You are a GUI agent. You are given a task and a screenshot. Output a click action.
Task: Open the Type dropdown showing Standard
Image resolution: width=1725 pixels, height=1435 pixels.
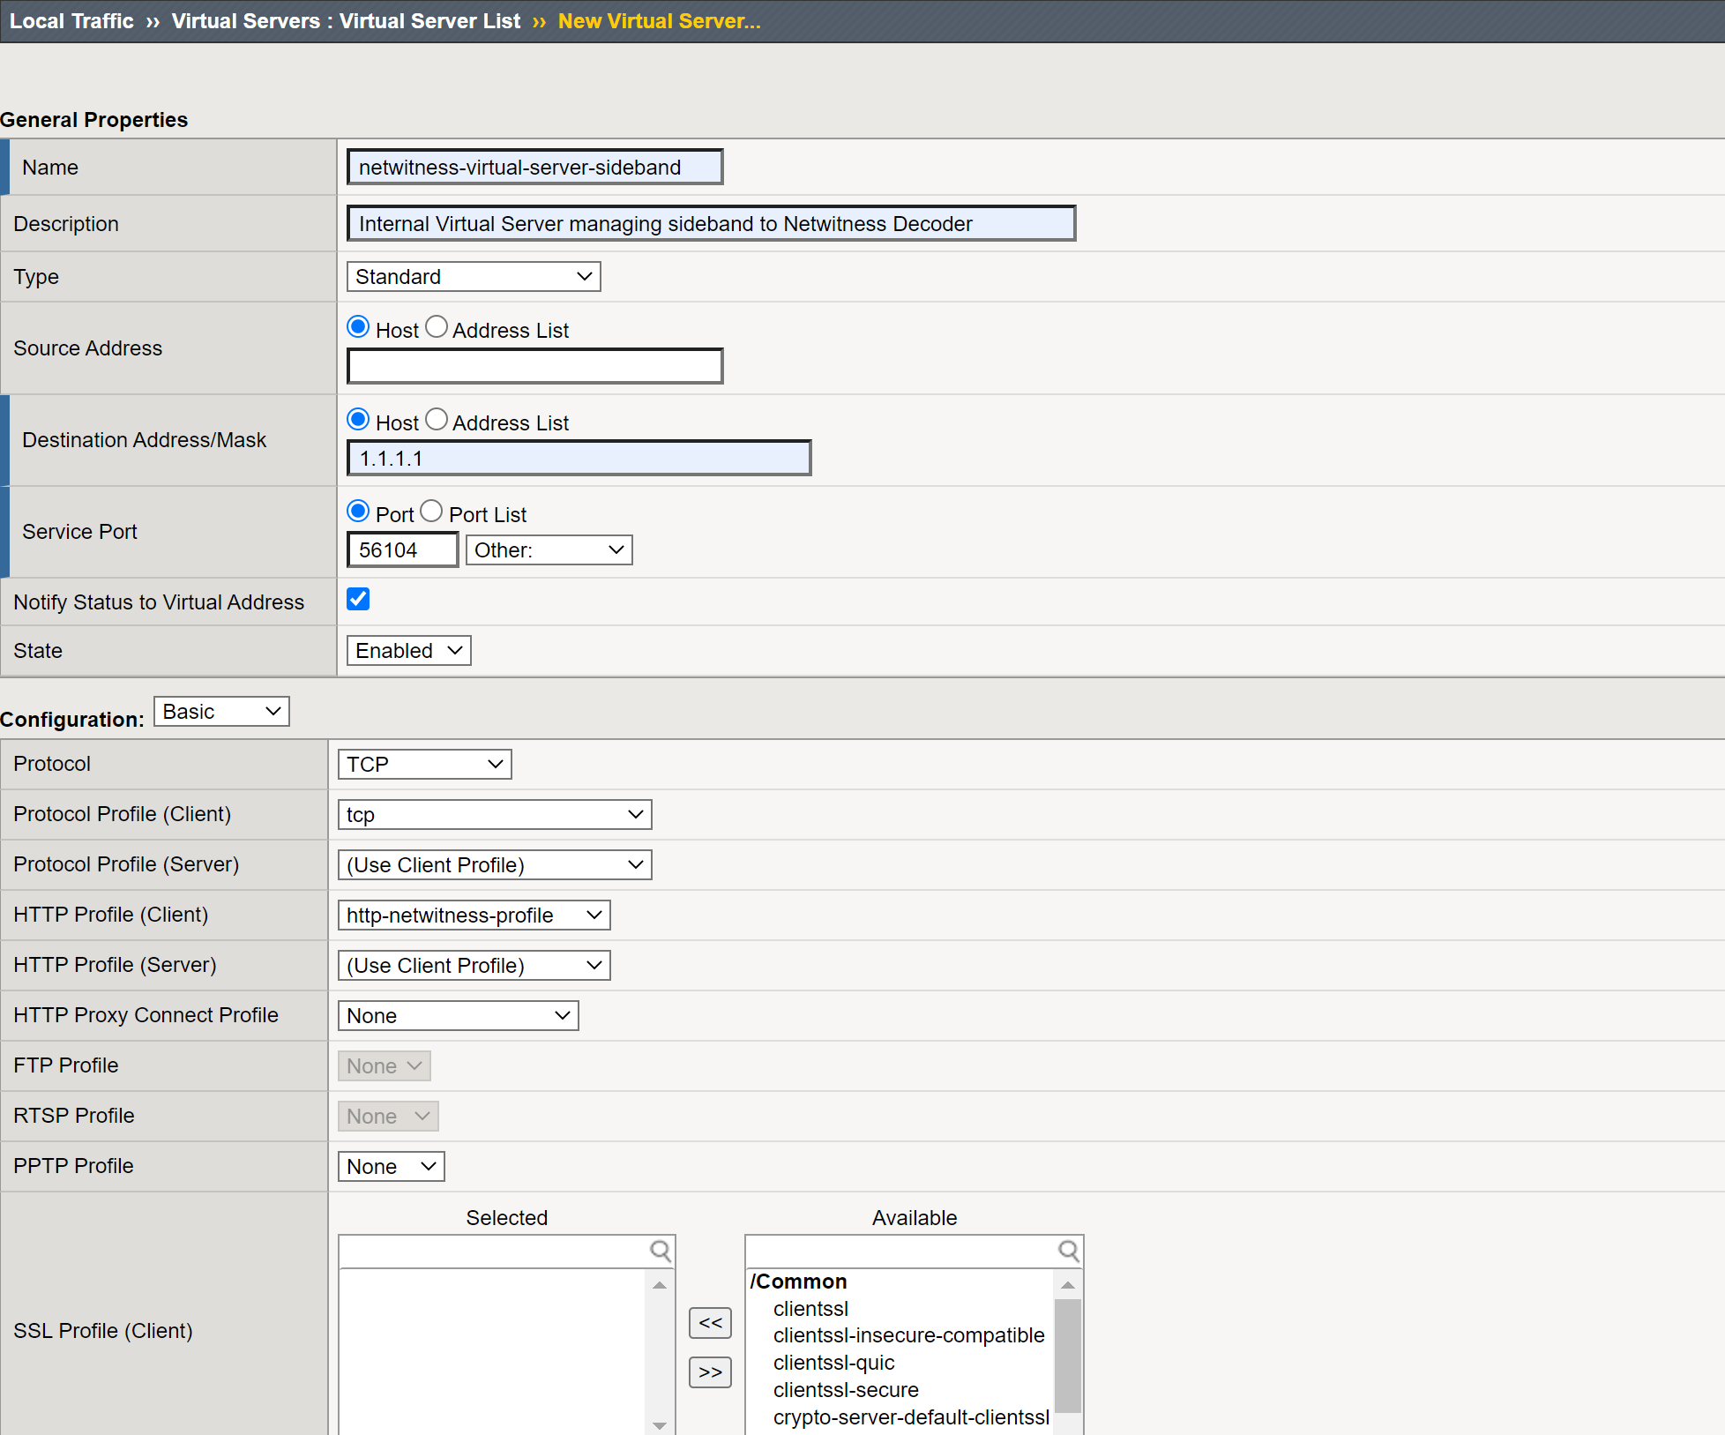point(473,277)
